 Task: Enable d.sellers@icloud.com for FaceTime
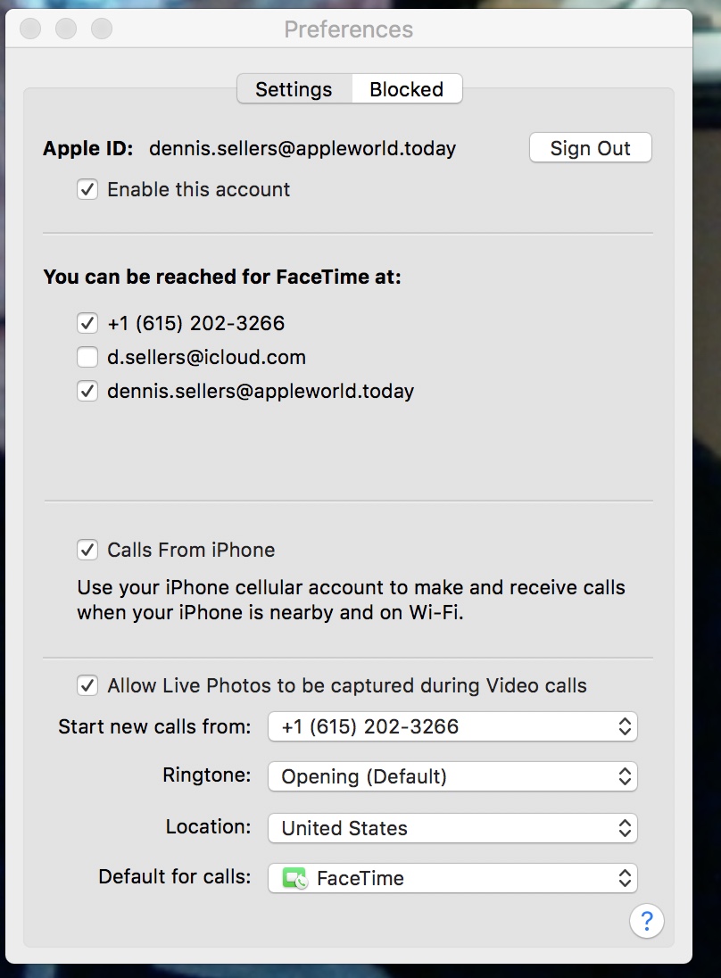(87, 357)
